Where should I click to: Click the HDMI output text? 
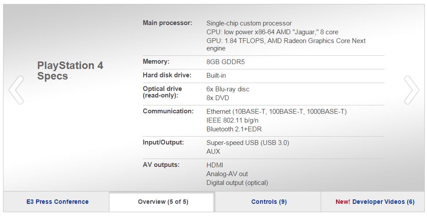tap(215, 165)
